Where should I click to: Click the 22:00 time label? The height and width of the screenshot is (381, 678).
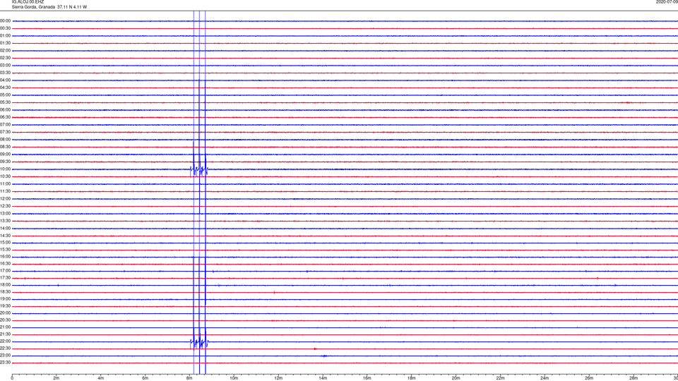pyautogui.click(x=5, y=341)
